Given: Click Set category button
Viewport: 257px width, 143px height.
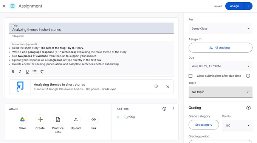Looking at the screenshot, I should coord(204,125).
